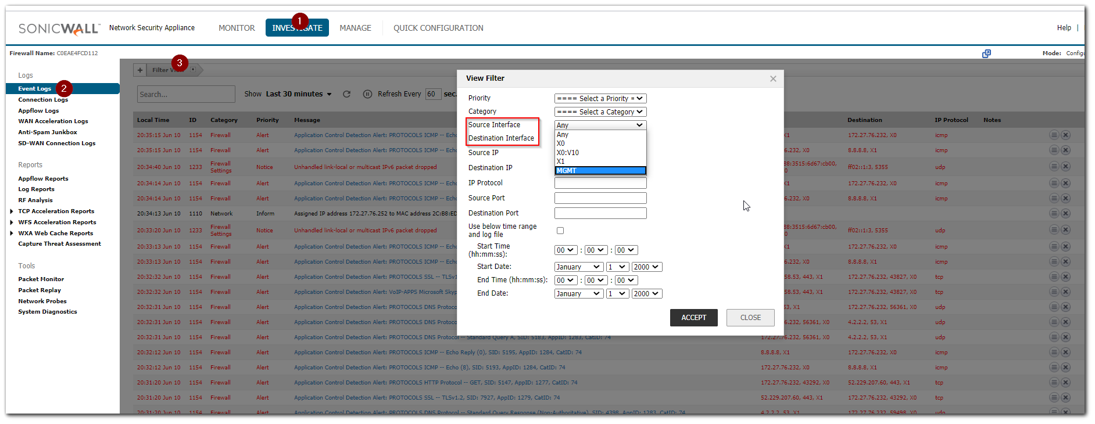Screen dimensions: 1095x424
Task: Delete the 20:32:12 Echo (8) row via x icon
Action: coord(1065,367)
